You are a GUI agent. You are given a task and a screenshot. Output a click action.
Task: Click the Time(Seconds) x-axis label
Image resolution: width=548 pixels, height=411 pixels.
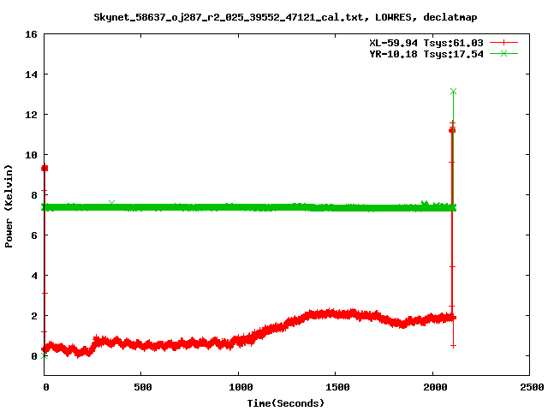point(285,403)
